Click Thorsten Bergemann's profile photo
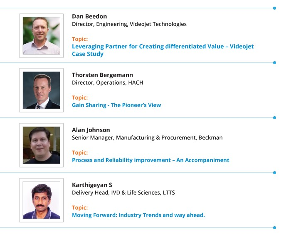The image size is (291, 235). [x=42, y=90]
